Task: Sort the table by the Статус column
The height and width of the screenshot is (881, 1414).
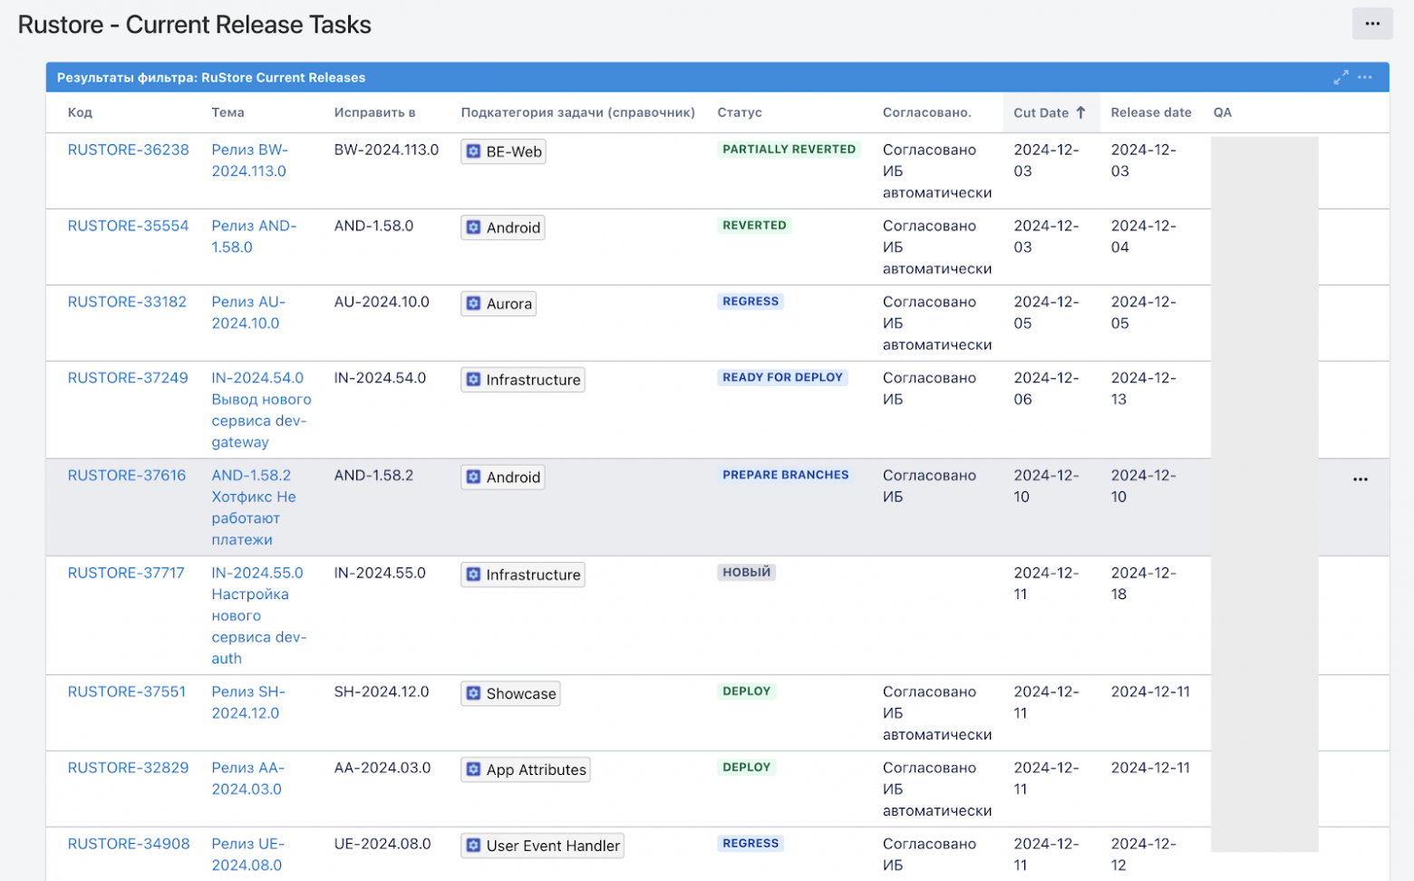Action: coord(740,112)
